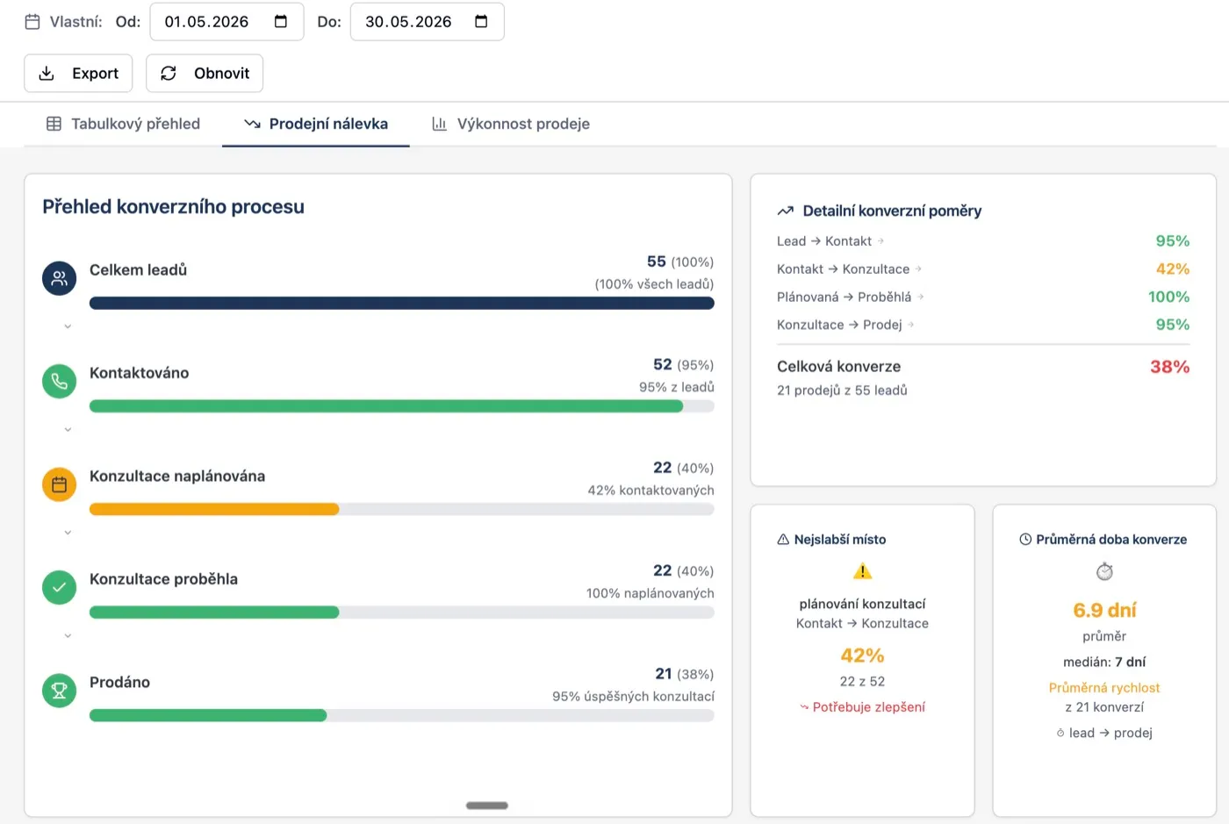
Task: Click the Lead → Kontakt ratio row
Action: pos(983,241)
